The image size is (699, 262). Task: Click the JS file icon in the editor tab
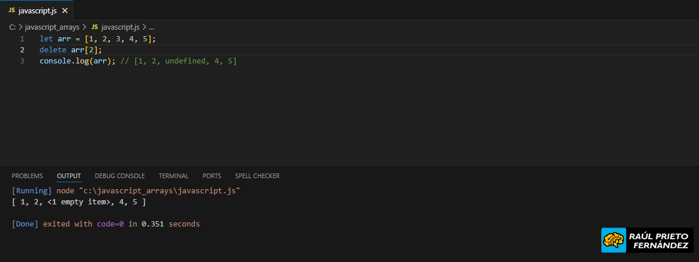click(x=12, y=10)
